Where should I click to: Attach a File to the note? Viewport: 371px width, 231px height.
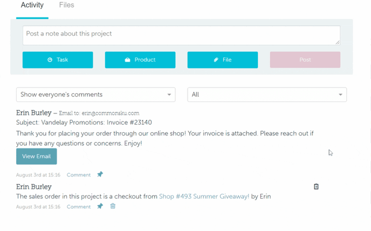(222, 60)
